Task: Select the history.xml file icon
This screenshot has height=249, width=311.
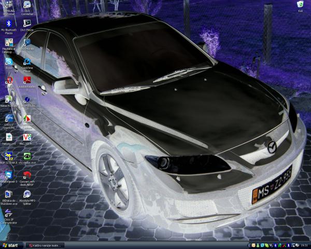Action: pos(9,137)
